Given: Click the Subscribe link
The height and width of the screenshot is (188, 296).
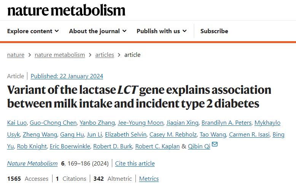Looking at the screenshot, I should click(x=214, y=31).
